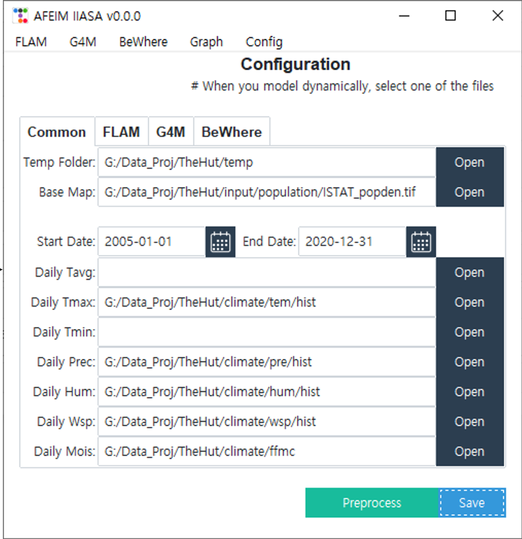Click the 'Daily Wsp:' label
The height and width of the screenshot is (539, 522).
(x=66, y=422)
